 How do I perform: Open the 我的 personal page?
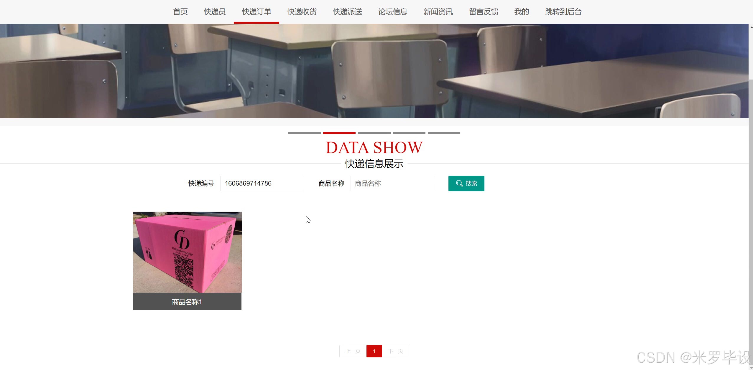pyautogui.click(x=521, y=11)
